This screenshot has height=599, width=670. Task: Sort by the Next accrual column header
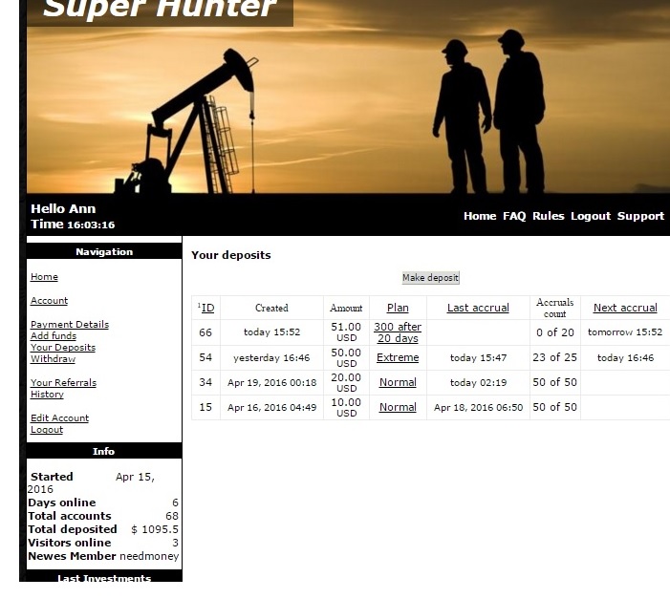625,308
